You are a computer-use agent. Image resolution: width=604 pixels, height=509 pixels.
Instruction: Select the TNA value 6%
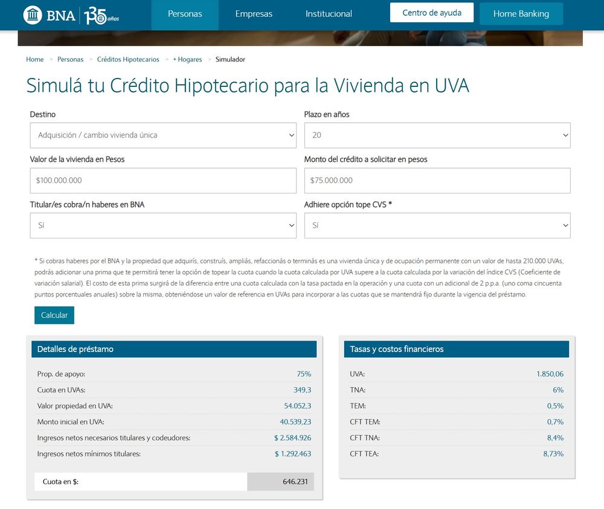click(x=558, y=390)
